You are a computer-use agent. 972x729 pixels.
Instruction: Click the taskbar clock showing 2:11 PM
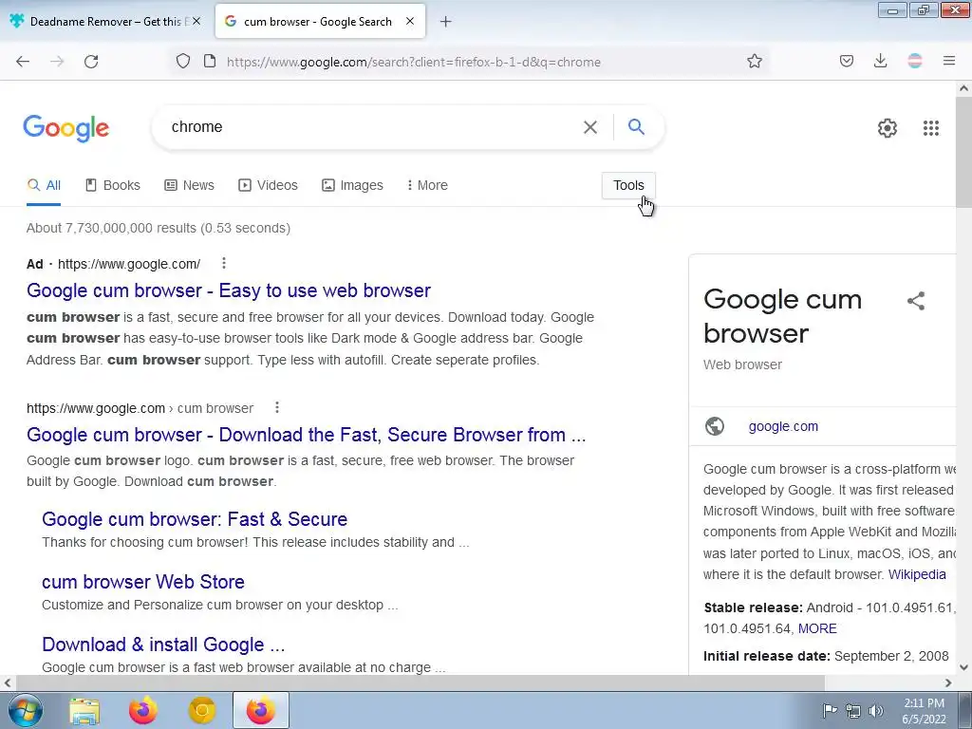[924, 711]
